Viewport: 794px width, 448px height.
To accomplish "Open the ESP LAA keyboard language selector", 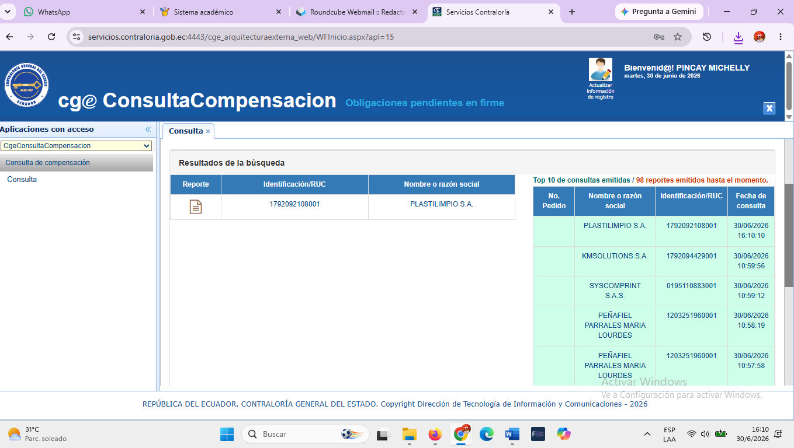I will pos(670,434).
